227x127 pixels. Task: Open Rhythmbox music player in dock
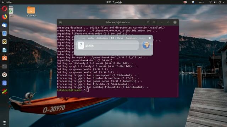pyautogui.click(x=5, y=42)
